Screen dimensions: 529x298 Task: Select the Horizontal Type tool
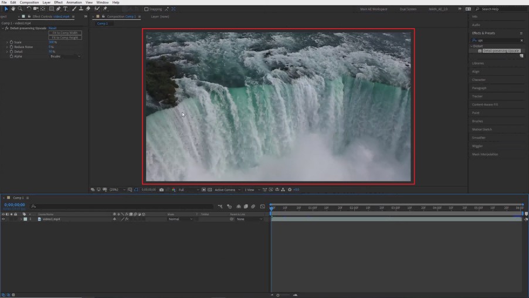click(x=66, y=9)
